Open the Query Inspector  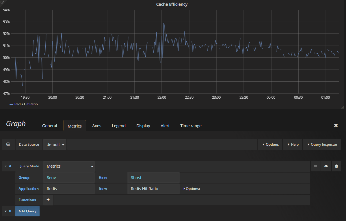(x=322, y=144)
